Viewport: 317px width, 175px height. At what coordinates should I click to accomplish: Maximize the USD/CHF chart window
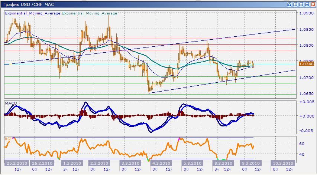click(x=307, y=4)
